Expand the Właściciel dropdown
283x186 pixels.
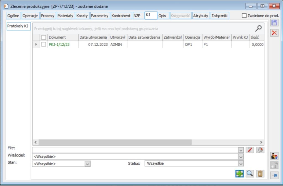point(241,157)
